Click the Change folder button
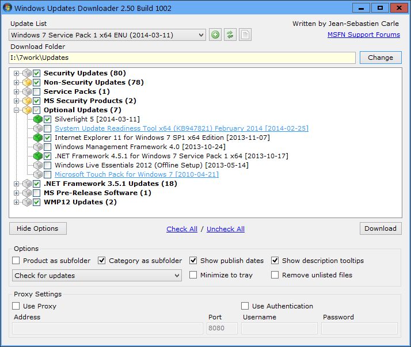The height and width of the screenshot is (347, 411). pos(380,58)
